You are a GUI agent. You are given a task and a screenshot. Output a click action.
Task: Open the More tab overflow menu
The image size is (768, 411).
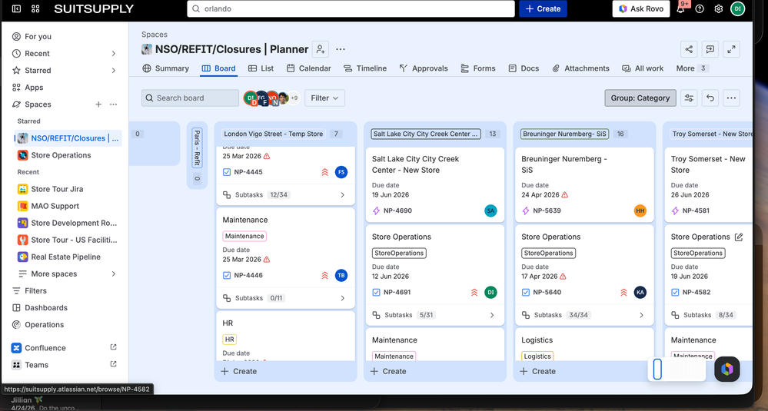(692, 68)
